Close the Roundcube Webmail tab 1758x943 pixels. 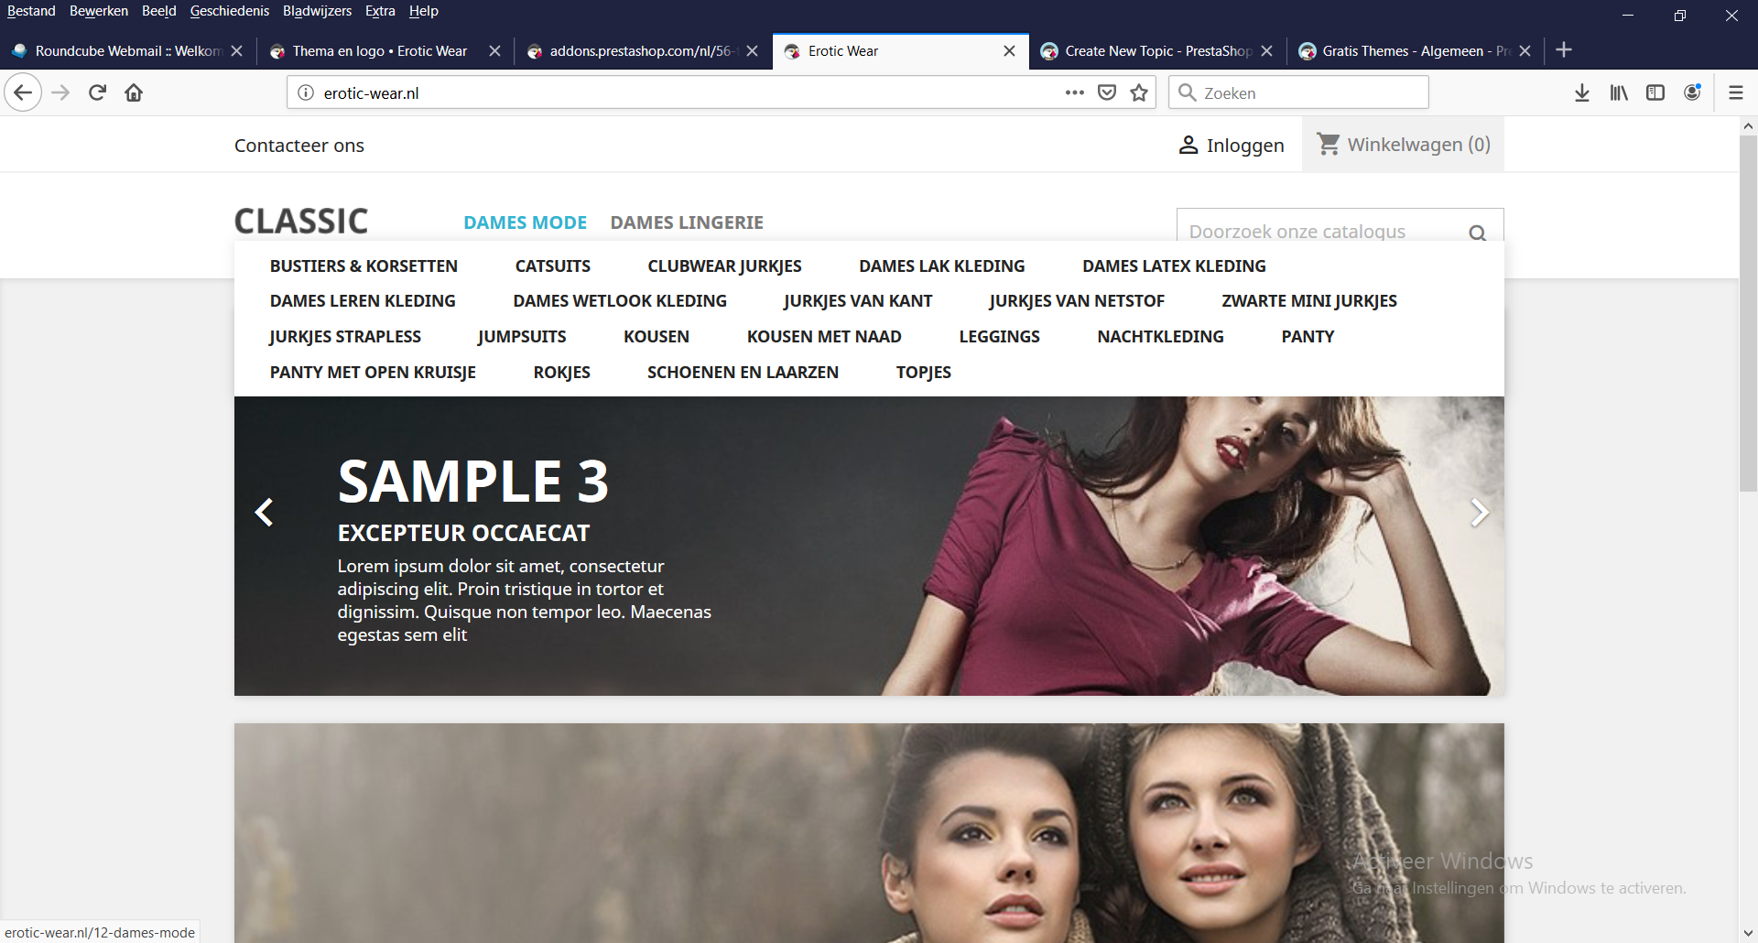237,51
